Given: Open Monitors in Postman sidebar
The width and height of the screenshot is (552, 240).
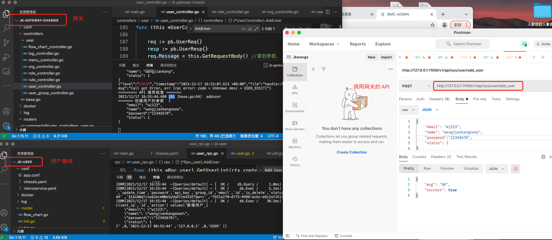Looking at the screenshot, I should pyautogui.click(x=295, y=144).
